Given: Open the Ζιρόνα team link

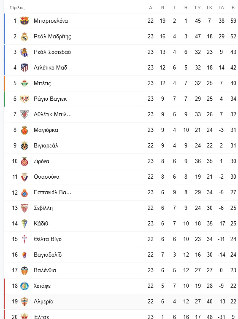Looking at the screenshot, I should [41, 161].
